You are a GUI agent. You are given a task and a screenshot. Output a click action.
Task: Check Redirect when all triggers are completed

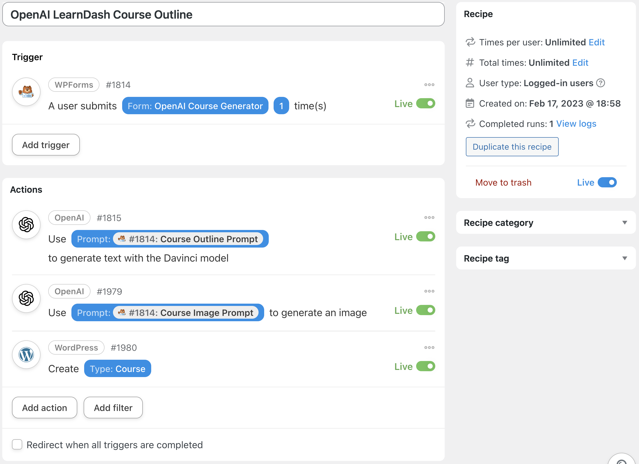(17, 444)
